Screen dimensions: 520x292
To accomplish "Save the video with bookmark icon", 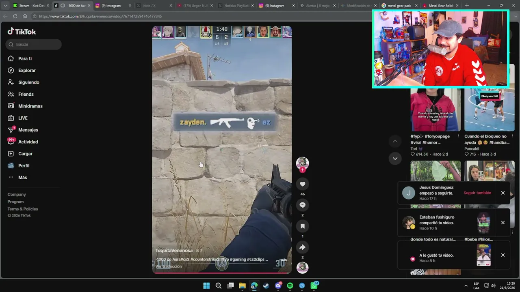I will tap(302, 226).
